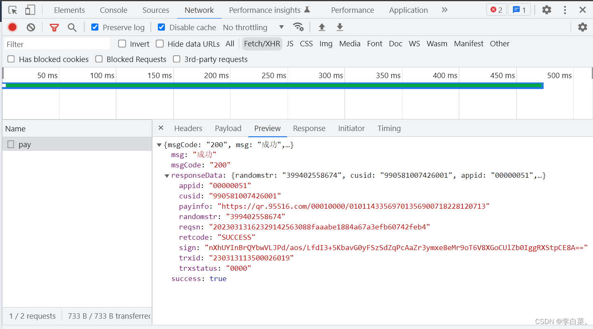
Task: View the 2 console errors badge
Action: pyautogui.click(x=496, y=9)
